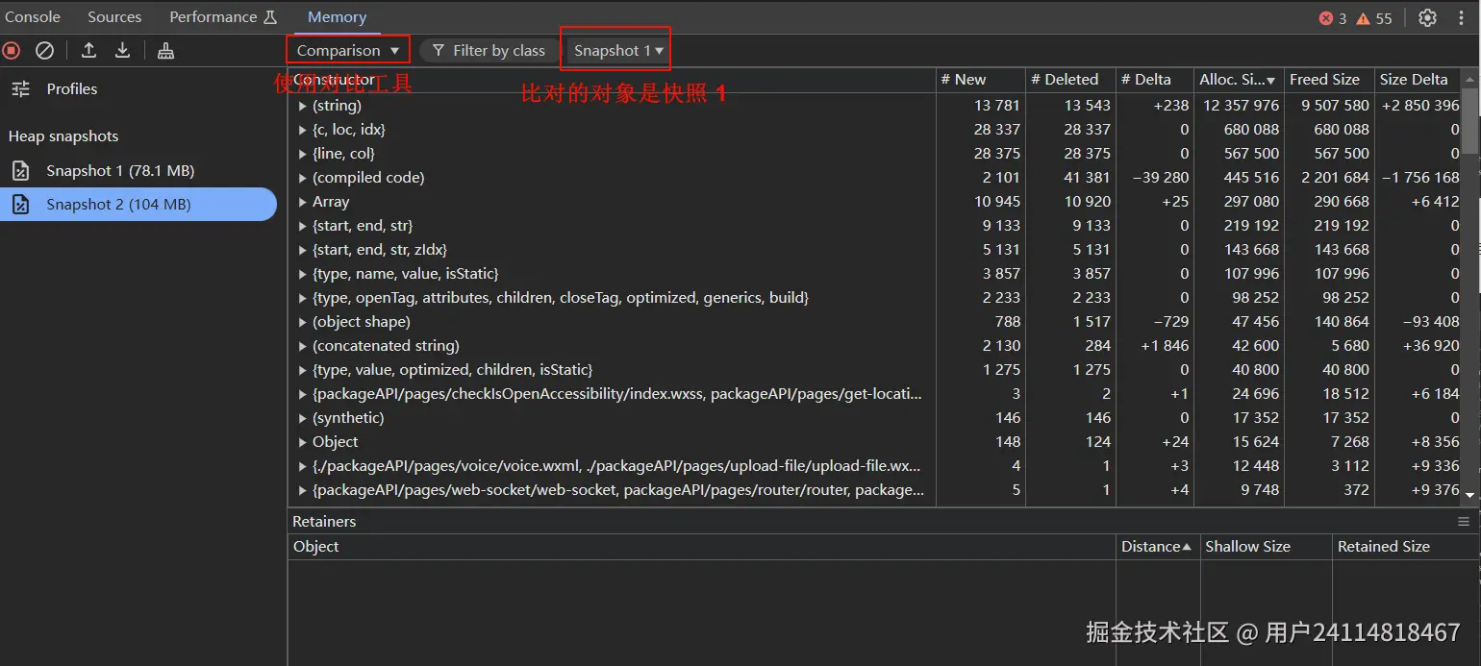Expand the {line, col} row
Viewport: 1481px width, 666px height.
[x=303, y=154]
